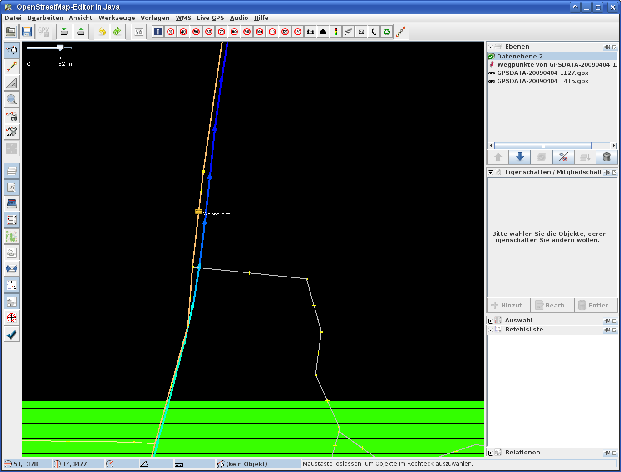Collapse the Ebenen panel
Screen dimensions: 621x472
491,47
